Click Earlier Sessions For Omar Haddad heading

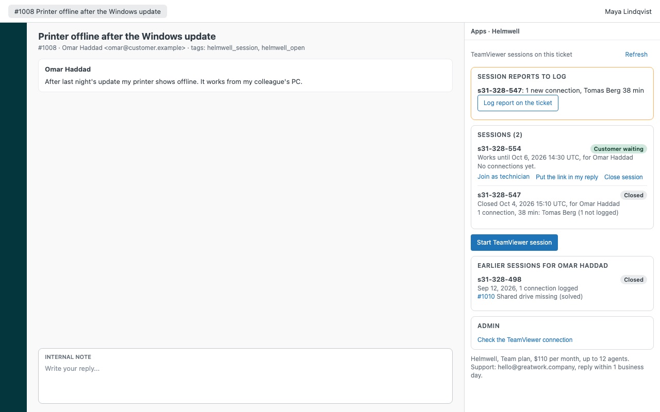[542, 266]
